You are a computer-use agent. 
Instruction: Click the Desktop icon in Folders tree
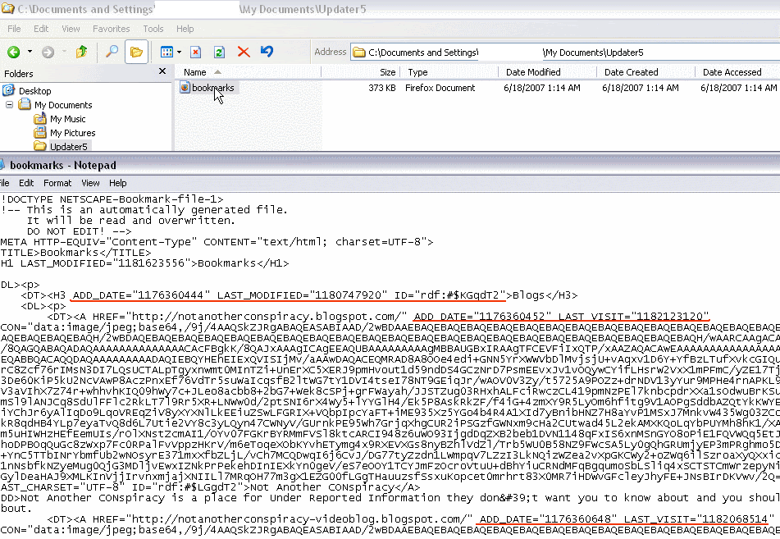click(x=8, y=90)
